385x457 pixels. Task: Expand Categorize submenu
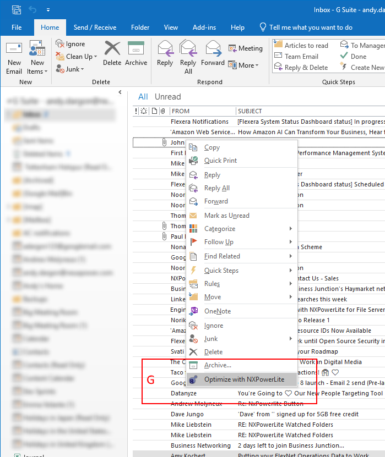tap(242, 229)
